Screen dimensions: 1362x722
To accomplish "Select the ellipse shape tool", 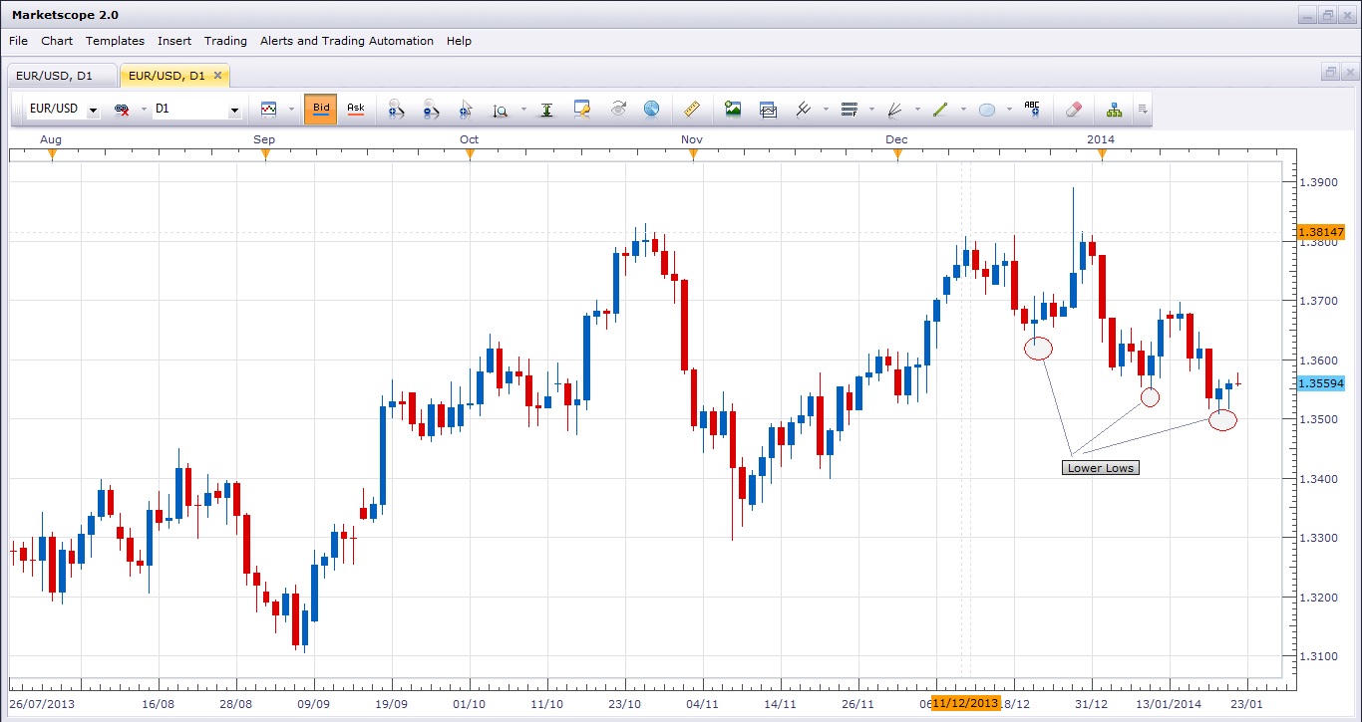I will tap(987, 110).
